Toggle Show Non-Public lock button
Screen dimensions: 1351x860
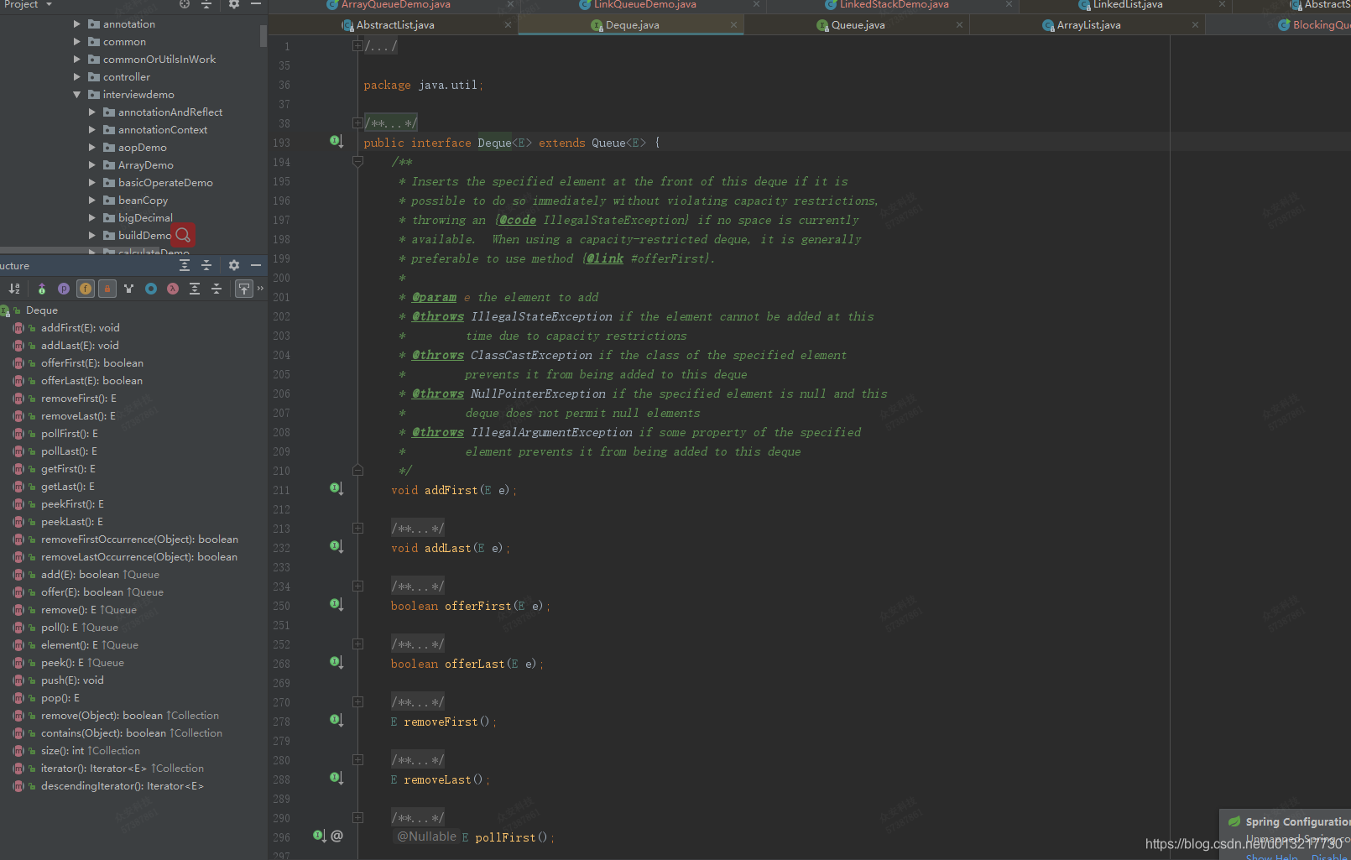click(x=107, y=289)
